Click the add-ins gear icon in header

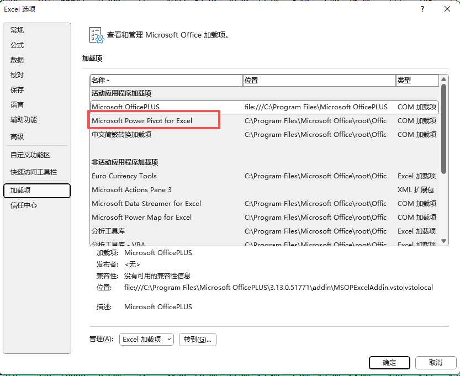click(x=96, y=35)
